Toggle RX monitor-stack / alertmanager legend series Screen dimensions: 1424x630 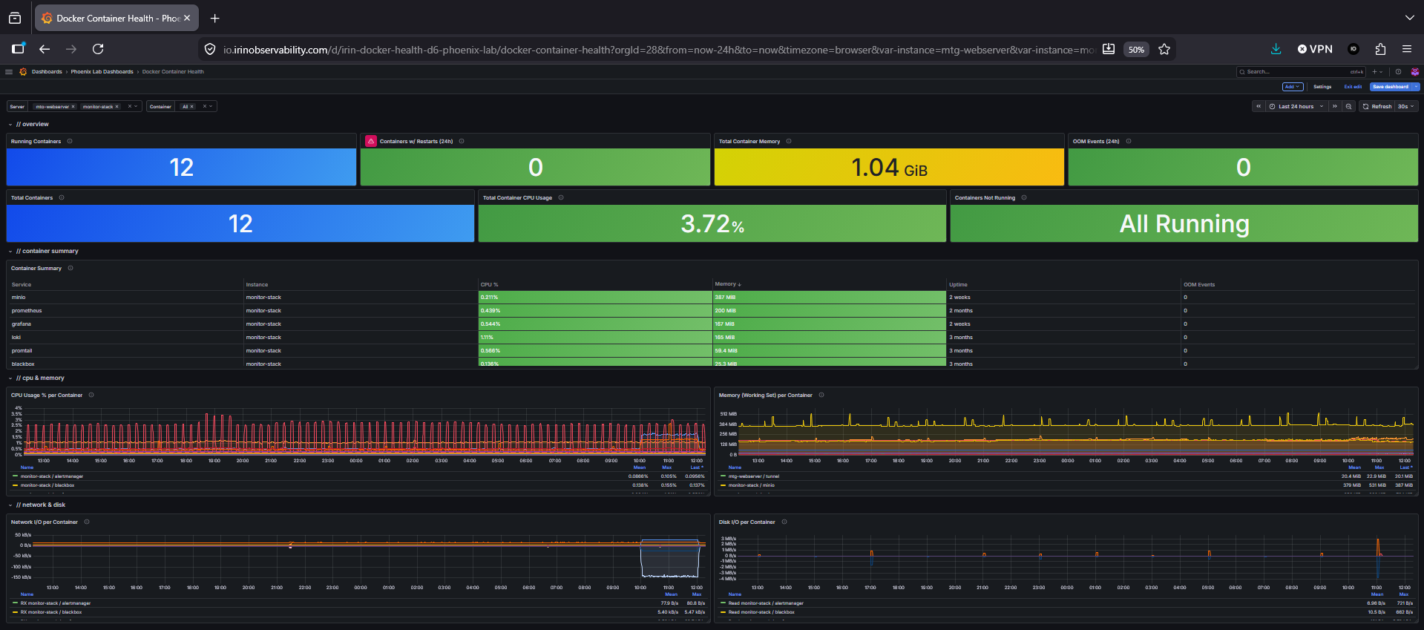pyautogui.click(x=56, y=603)
